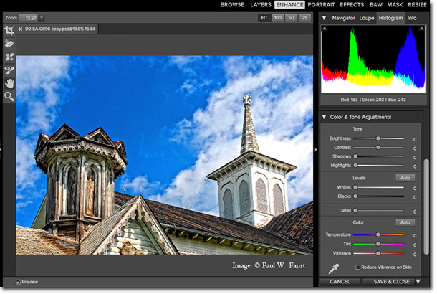
Task: Set zoom to 25 percent
Action: [304, 18]
